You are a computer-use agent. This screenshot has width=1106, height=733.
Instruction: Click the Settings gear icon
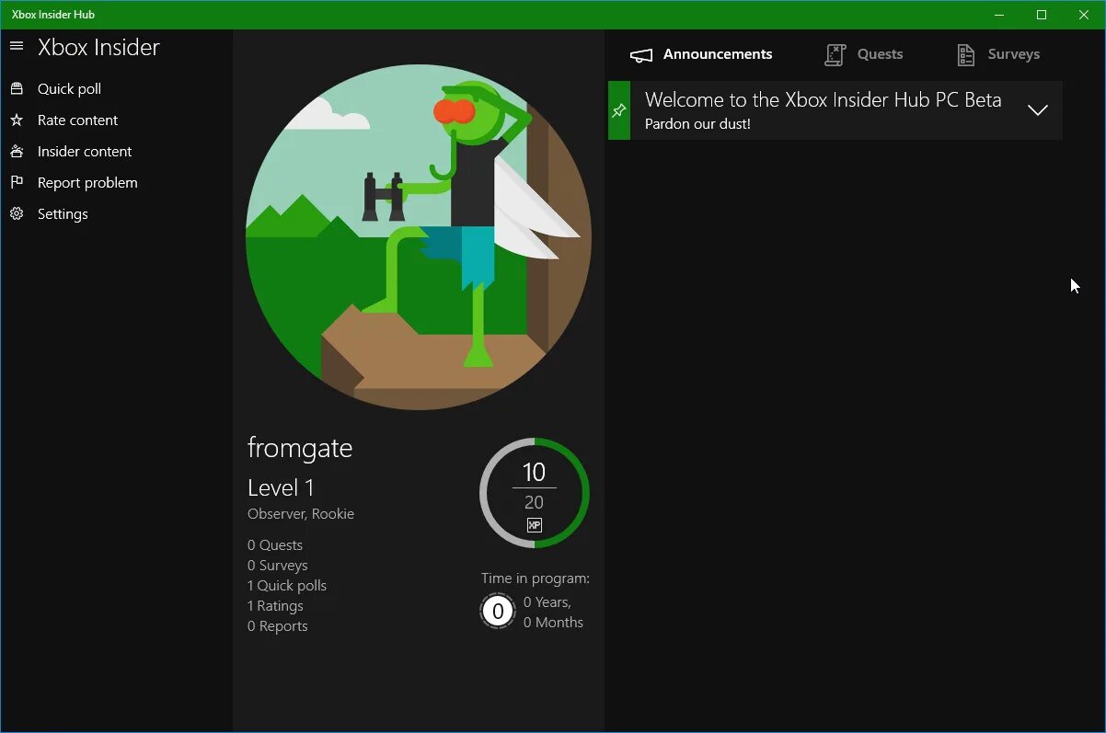(x=16, y=213)
